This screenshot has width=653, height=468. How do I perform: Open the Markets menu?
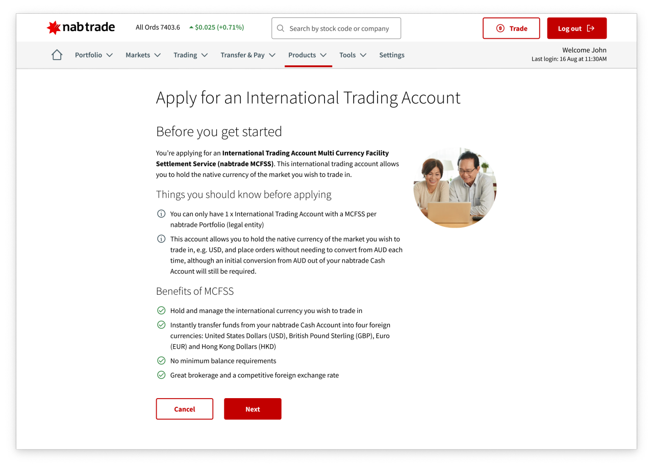143,55
